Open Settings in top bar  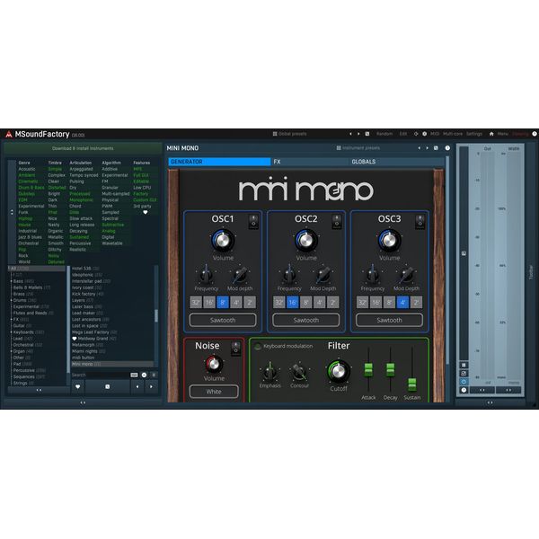(474, 134)
